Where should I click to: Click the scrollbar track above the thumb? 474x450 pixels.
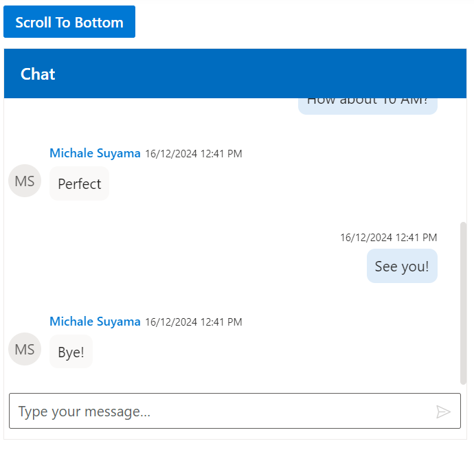coord(463,158)
